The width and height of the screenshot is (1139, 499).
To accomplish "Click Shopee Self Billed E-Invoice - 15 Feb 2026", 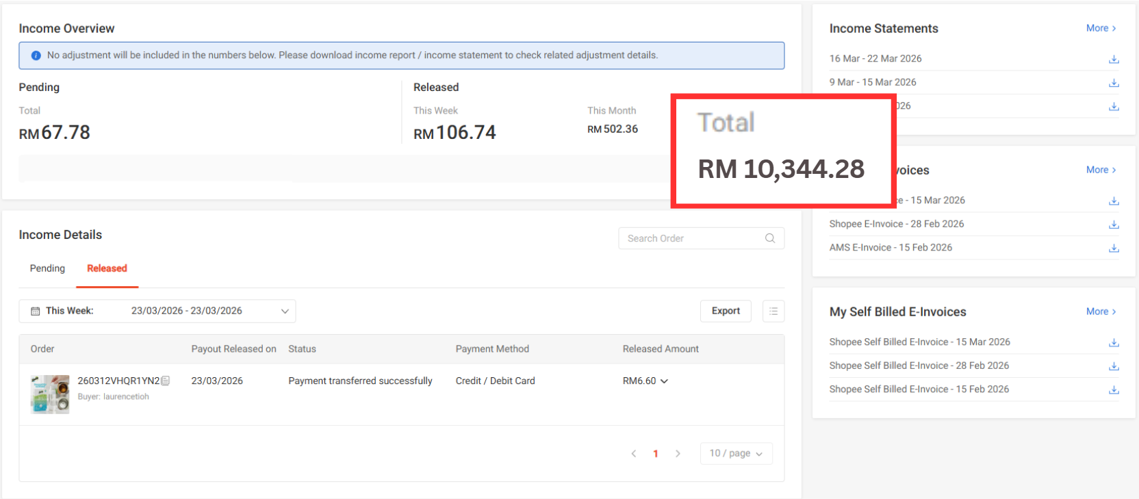I will tap(919, 389).
